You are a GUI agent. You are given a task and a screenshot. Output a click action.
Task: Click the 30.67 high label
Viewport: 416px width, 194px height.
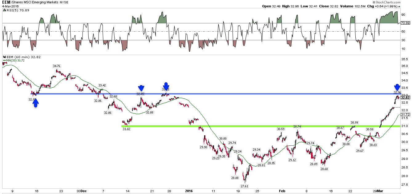[x=340, y=128]
